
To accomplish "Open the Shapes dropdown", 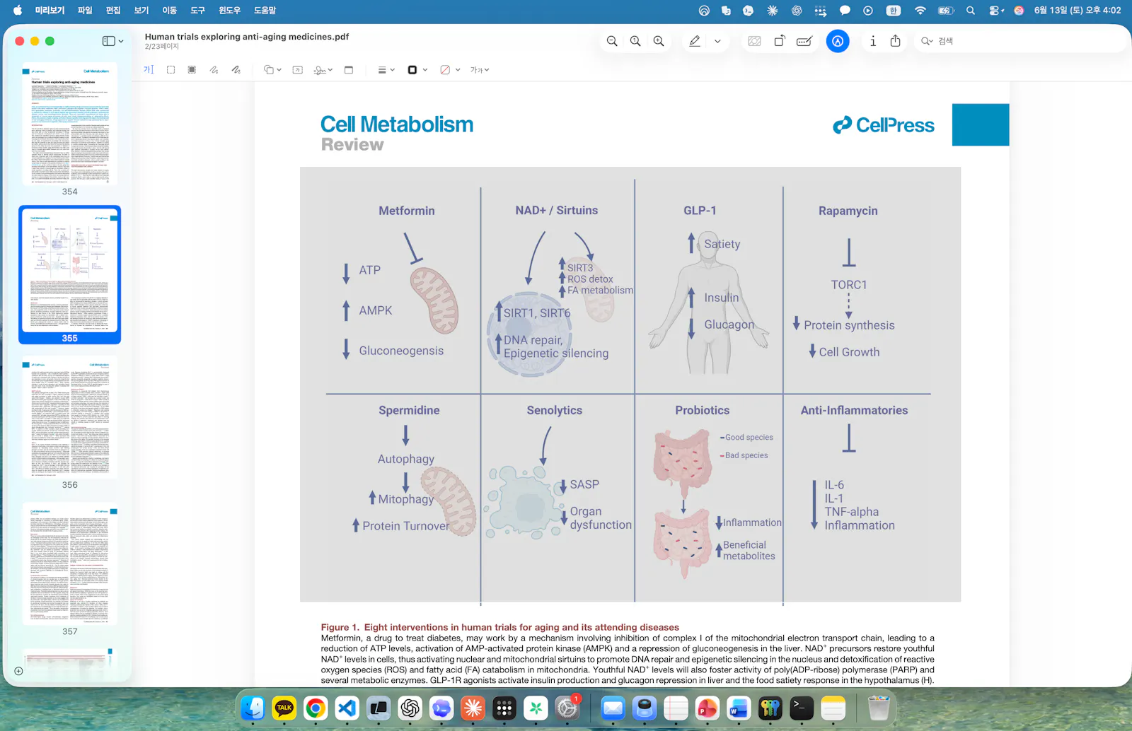I will (x=272, y=70).
